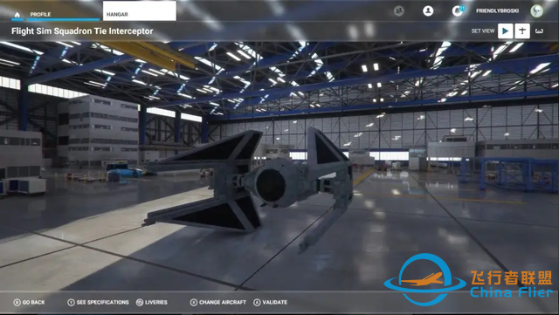Image resolution: width=559 pixels, height=315 pixels.
Task: Go back to previous menu
Action: click(29, 302)
